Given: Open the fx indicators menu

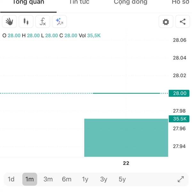Looking at the screenshot, I should pyautogui.click(x=43, y=21).
